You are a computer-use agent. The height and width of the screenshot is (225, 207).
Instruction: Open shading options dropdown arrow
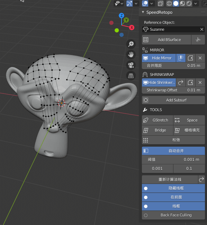196,3
